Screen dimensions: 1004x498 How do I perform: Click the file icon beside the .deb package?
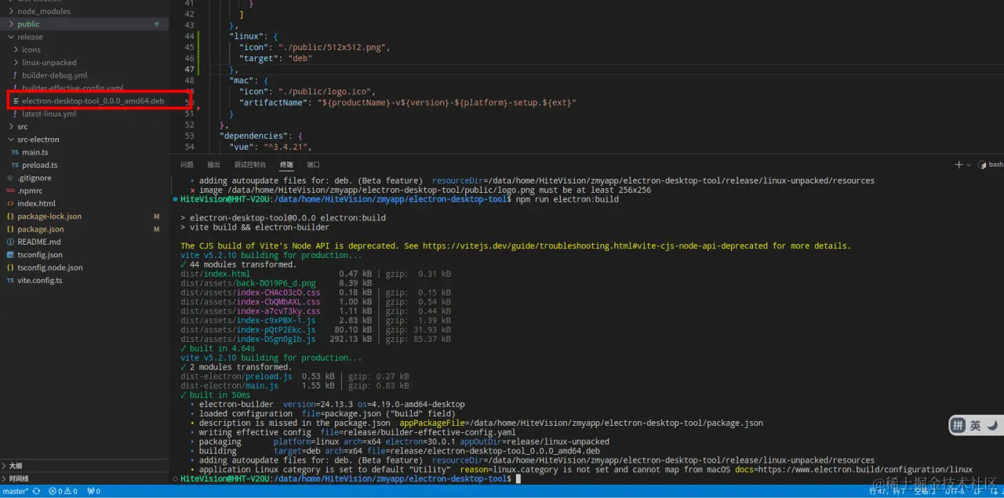coord(16,101)
